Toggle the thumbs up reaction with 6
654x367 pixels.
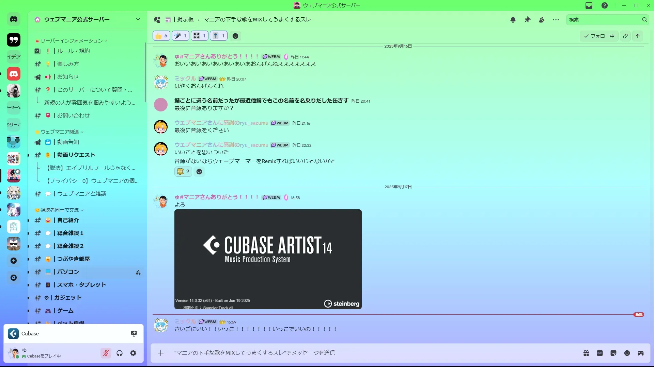[x=161, y=36]
